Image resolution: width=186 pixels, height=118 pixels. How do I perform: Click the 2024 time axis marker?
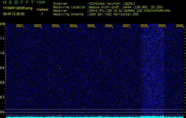pos(73,26)
